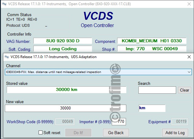Close the Open Controller window

[x=189, y=4]
